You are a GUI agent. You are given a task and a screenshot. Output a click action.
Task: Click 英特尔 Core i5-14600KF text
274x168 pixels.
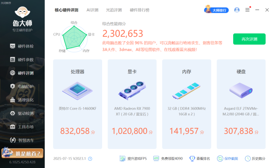(78, 108)
